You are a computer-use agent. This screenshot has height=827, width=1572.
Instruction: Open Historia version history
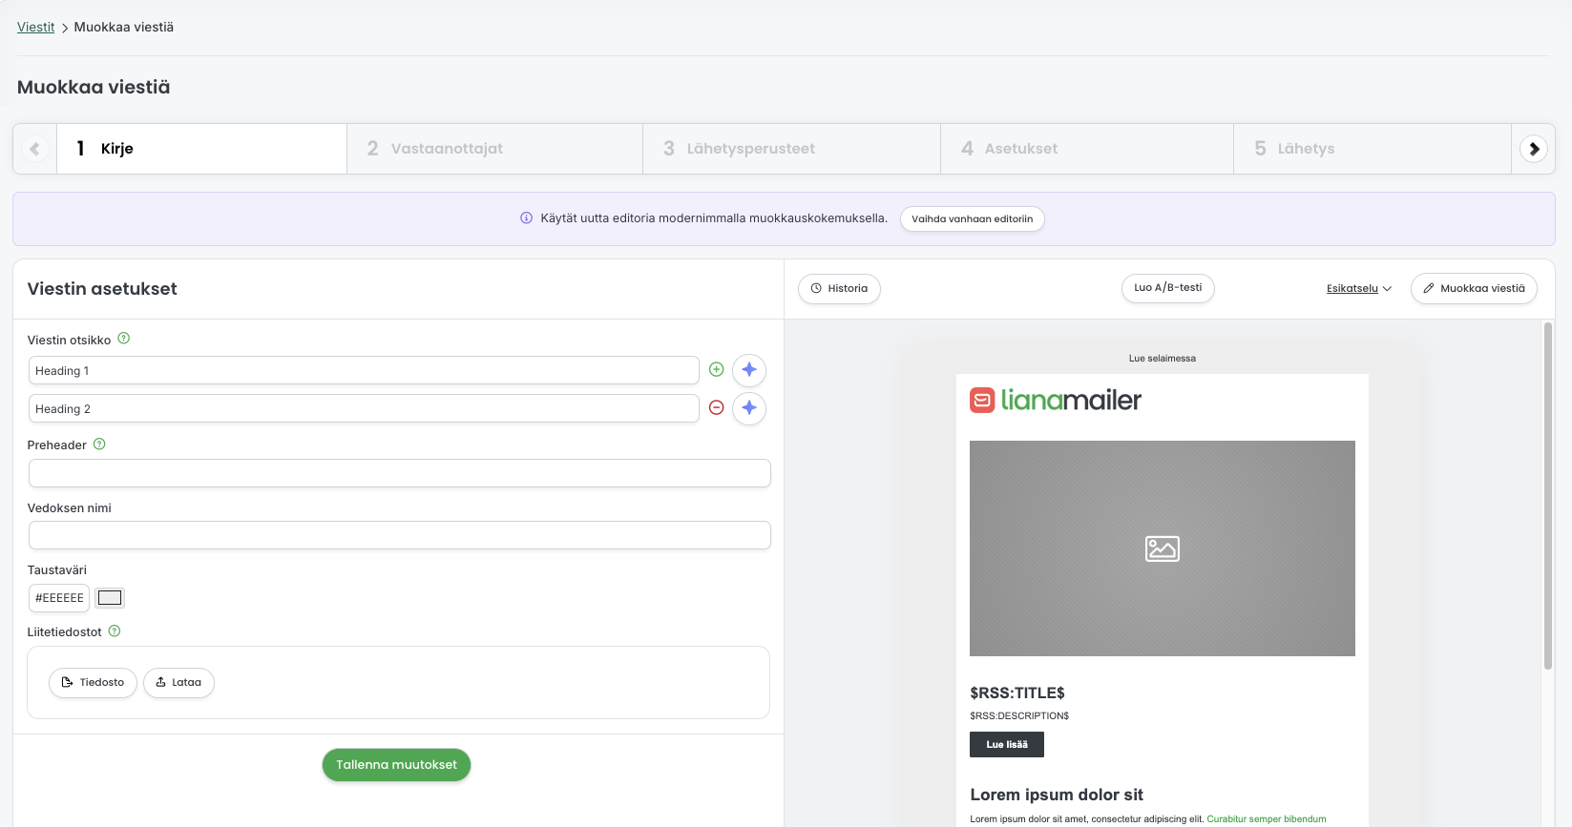pyautogui.click(x=839, y=289)
